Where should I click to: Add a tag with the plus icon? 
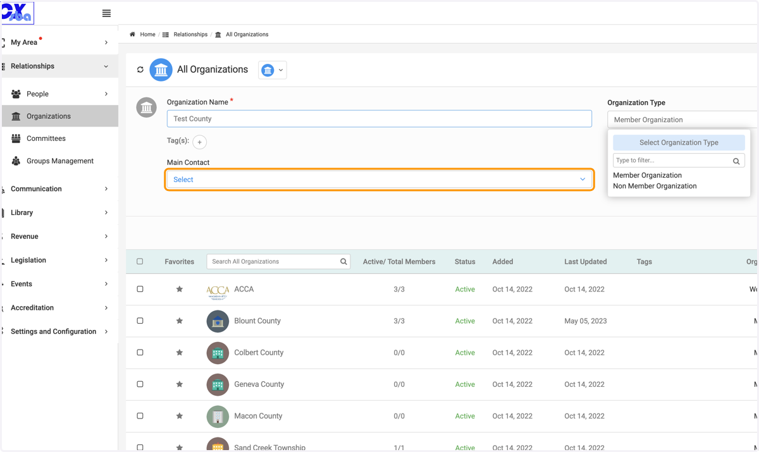click(x=199, y=142)
